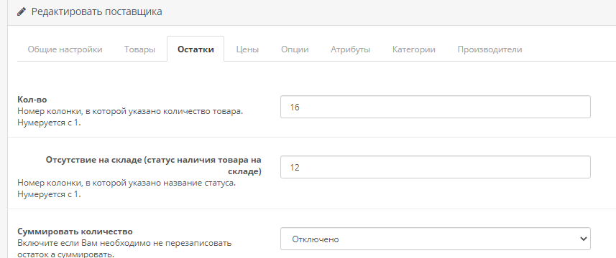Viewport: 616px width, 258px height.
Task: Click the pencil edit icon in header
Action: point(22,11)
